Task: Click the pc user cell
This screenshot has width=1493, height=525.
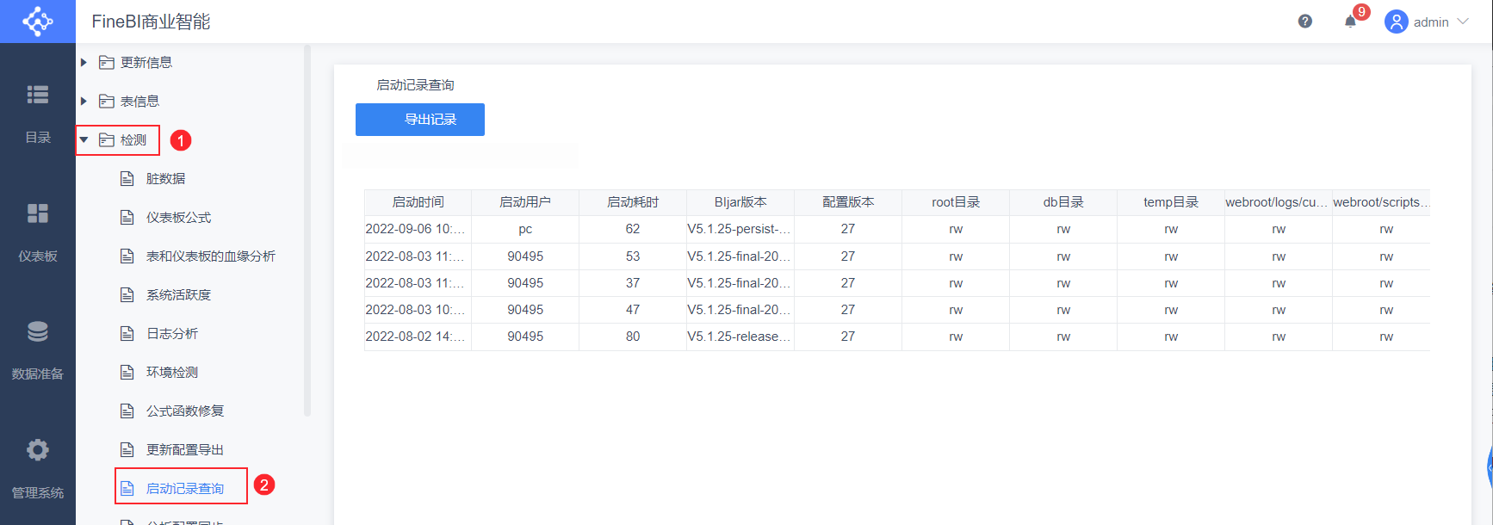Action: [x=525, y=229]
